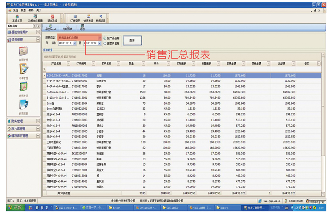Click the 退出系统 red exit icon
This screenshot has height=213, width=330.
[x=52, y=18]
